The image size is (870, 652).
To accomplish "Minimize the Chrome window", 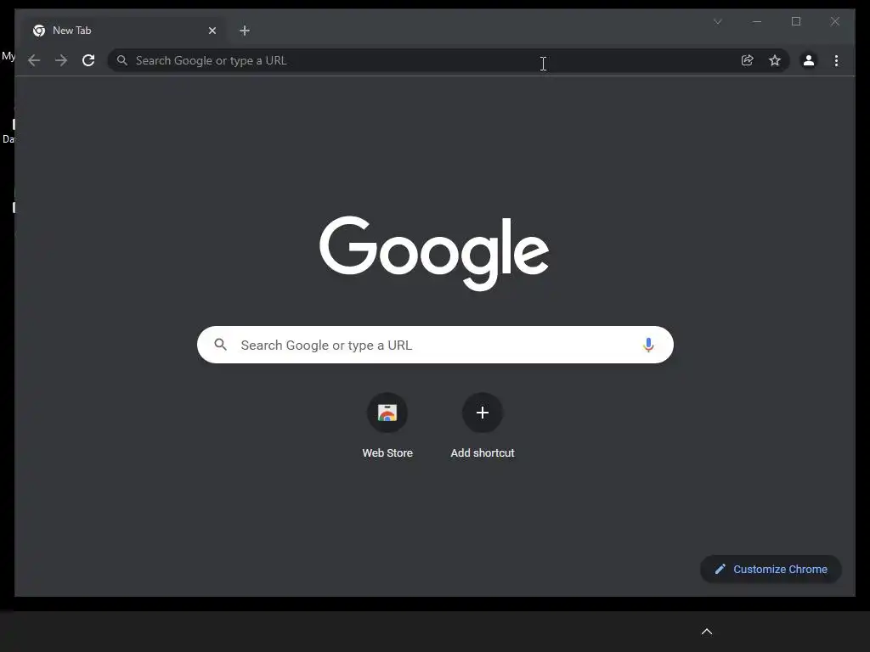I will coord(757,21).
